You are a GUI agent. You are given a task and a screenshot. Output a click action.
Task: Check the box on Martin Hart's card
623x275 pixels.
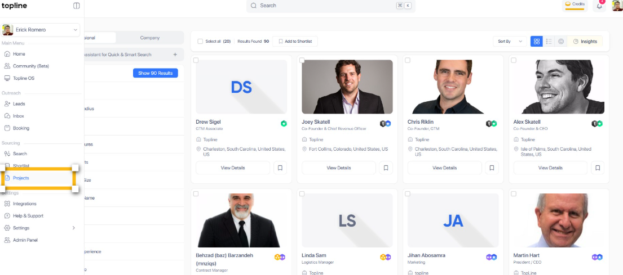[x=514, y=194]
